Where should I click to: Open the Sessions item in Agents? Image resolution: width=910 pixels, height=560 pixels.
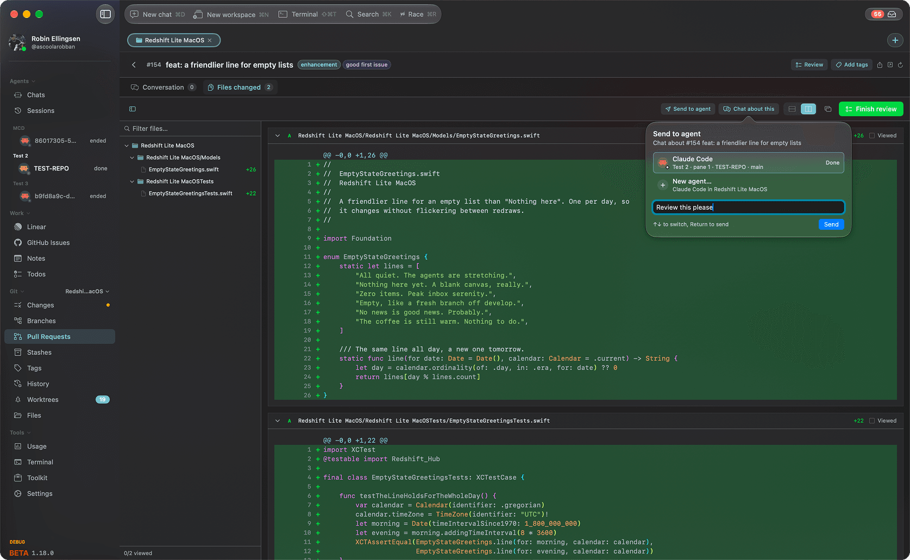coord(60,111)
